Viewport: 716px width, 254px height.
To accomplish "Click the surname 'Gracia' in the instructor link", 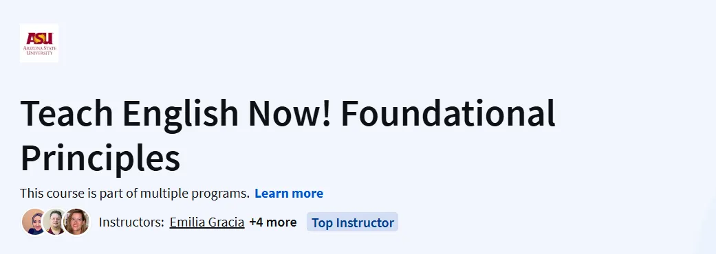I will 226,222.
